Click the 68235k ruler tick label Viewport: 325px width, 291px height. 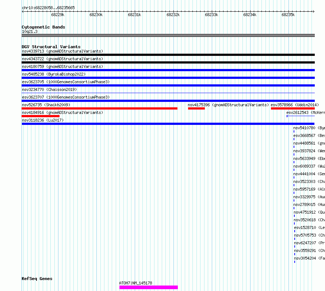point(288,15)
